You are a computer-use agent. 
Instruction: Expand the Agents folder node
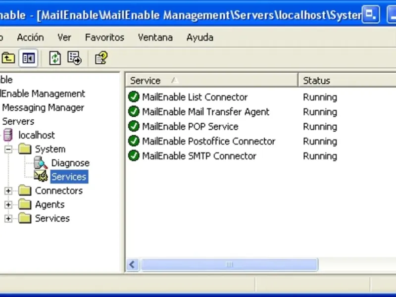pos(8,204)
